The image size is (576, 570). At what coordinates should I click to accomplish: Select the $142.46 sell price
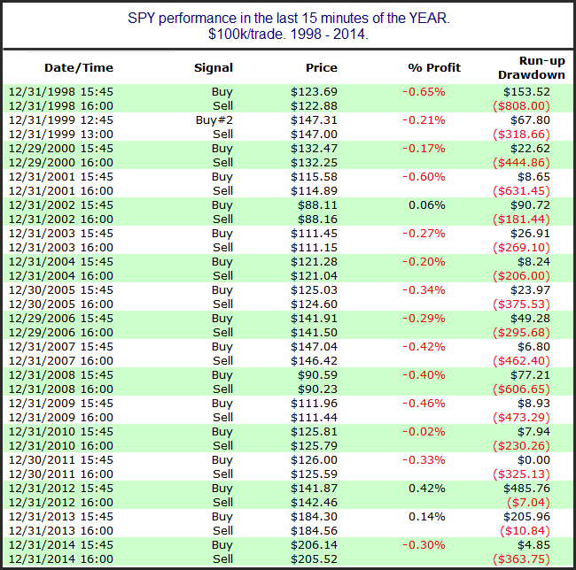pyautogui.click(x=314, y=503)
